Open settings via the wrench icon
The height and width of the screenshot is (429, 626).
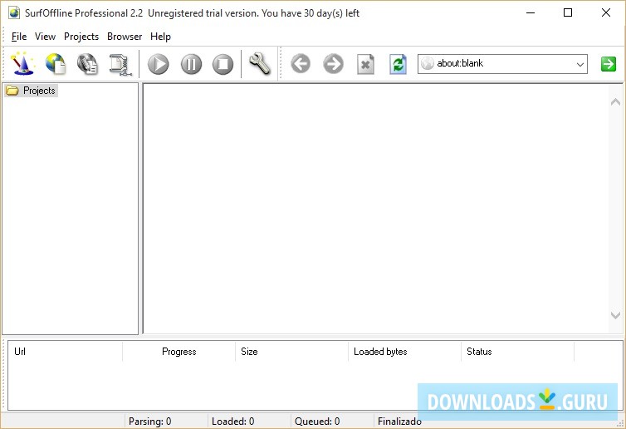click(260, 63)
